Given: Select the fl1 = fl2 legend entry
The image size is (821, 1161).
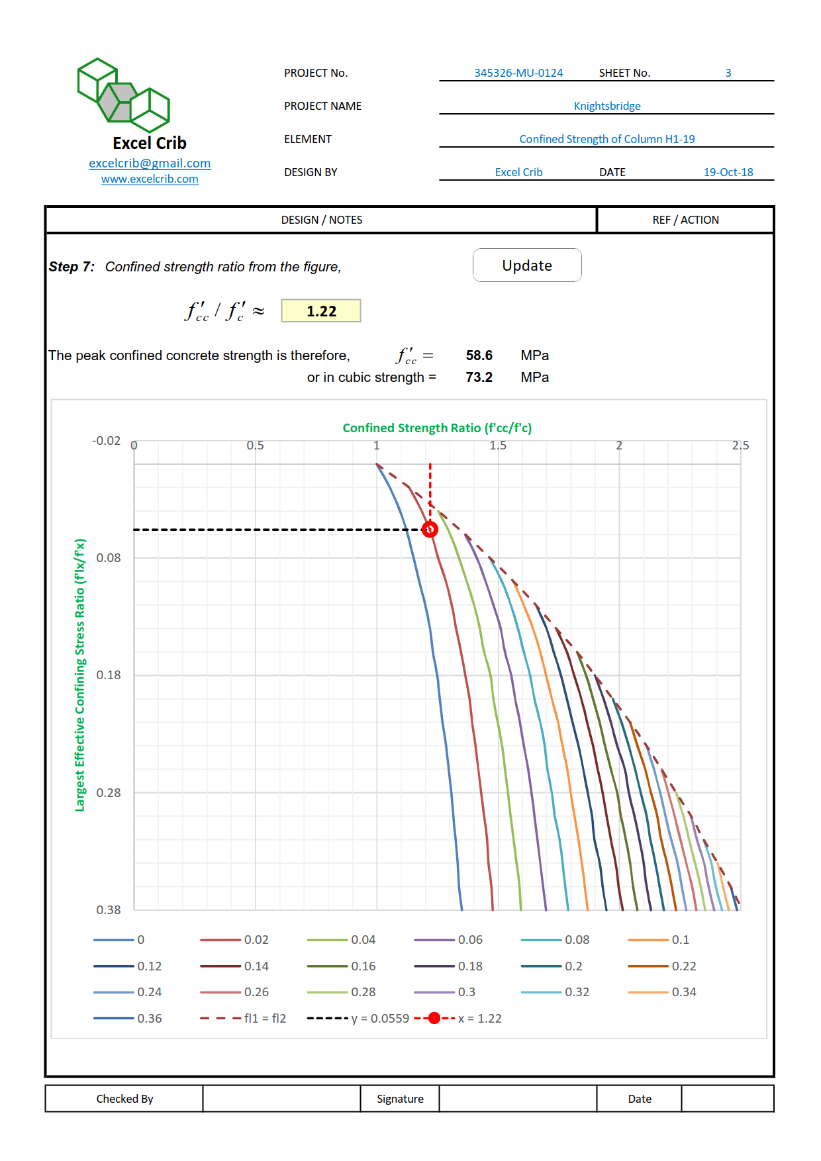Looking at the screenshot, I should (244, 1019).
